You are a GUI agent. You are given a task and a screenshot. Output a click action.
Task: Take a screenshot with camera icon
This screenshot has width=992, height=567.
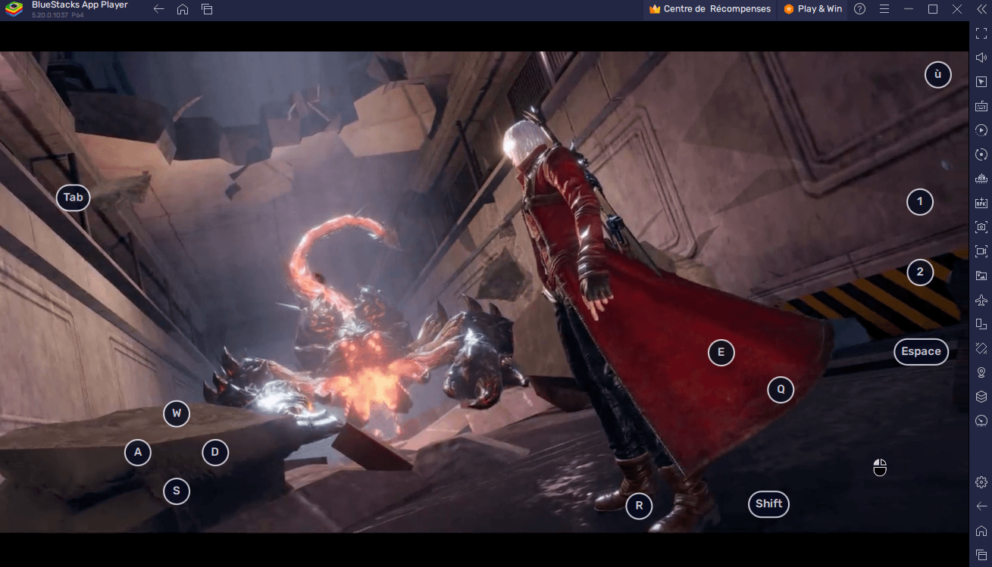981,227
